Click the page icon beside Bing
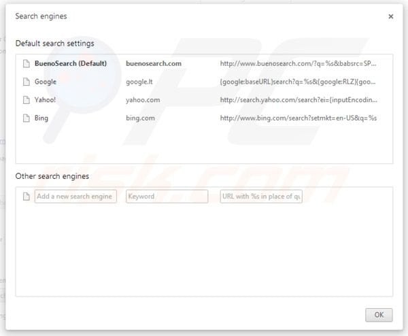The image size is (408, 336). pyautogui.click(x=27, y=118)
